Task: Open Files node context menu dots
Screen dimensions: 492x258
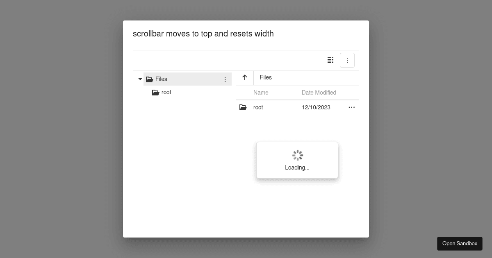Action: coord(225,79)
